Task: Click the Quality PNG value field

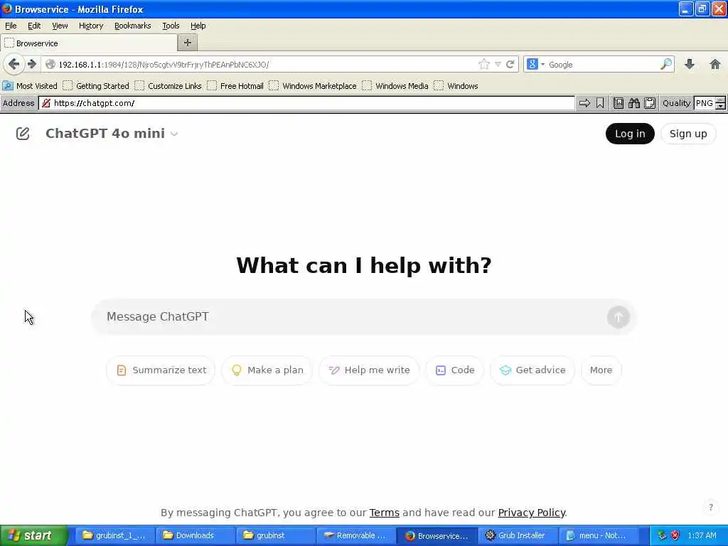Action: point(705,103)
